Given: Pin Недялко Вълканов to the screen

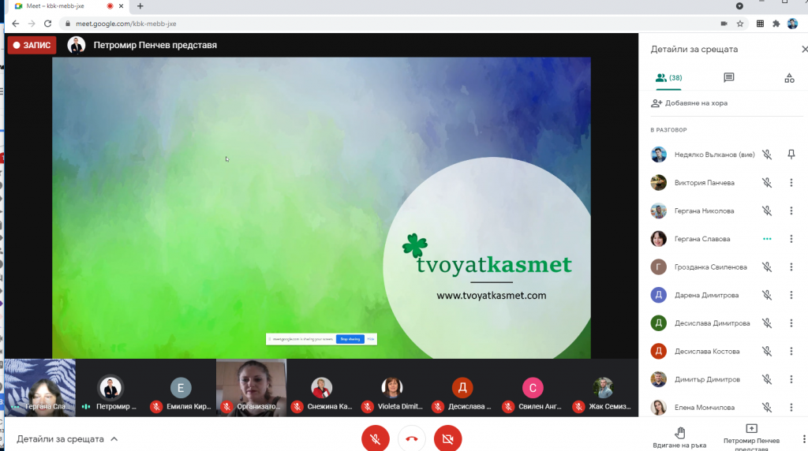Looking at the screenshot, I should [x=791, y=155].
